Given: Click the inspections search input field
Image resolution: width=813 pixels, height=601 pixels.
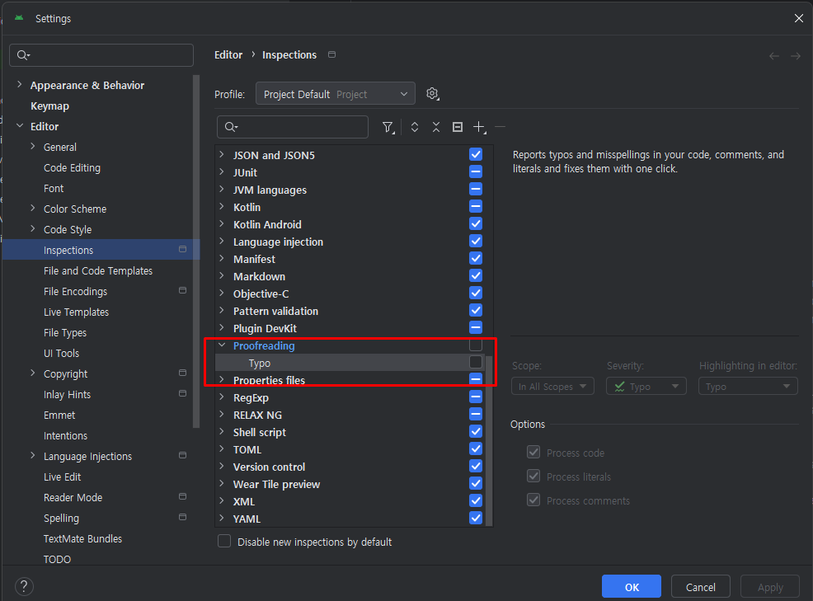Looking at the screenshot, I should [293, 127].
